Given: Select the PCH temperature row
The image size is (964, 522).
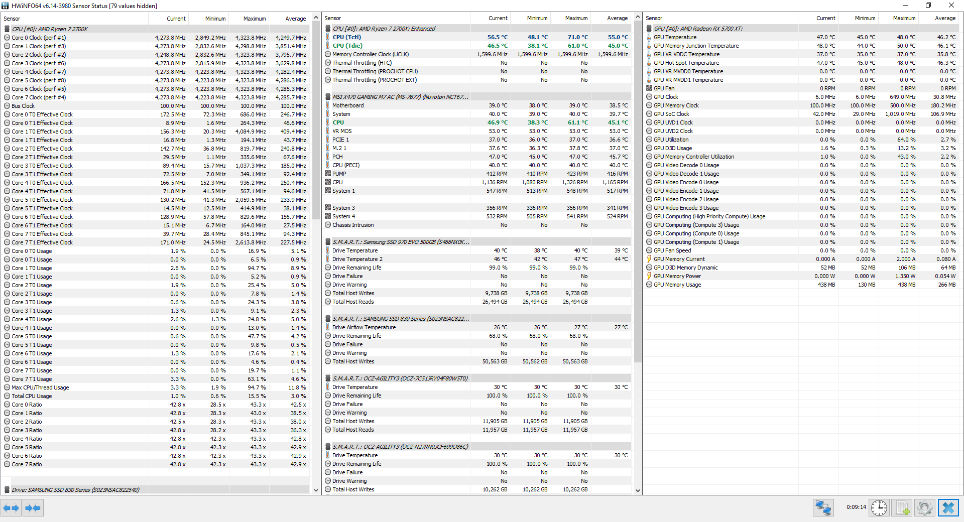Looking at the screenshot, I should click(x=477, y=157).
